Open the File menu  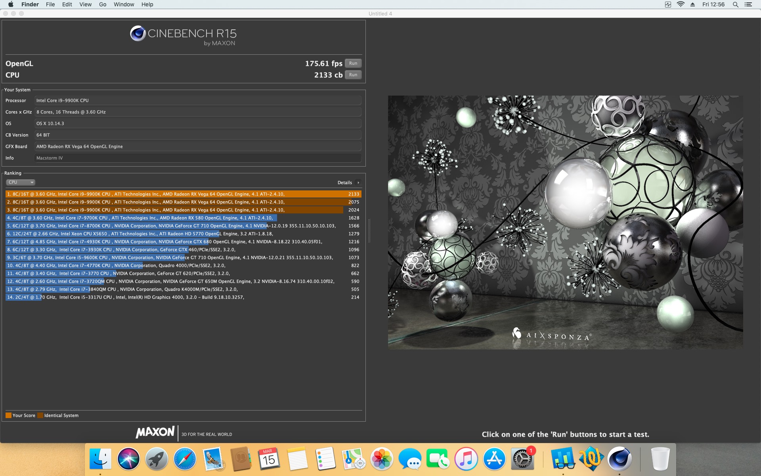tap(50, 4)
